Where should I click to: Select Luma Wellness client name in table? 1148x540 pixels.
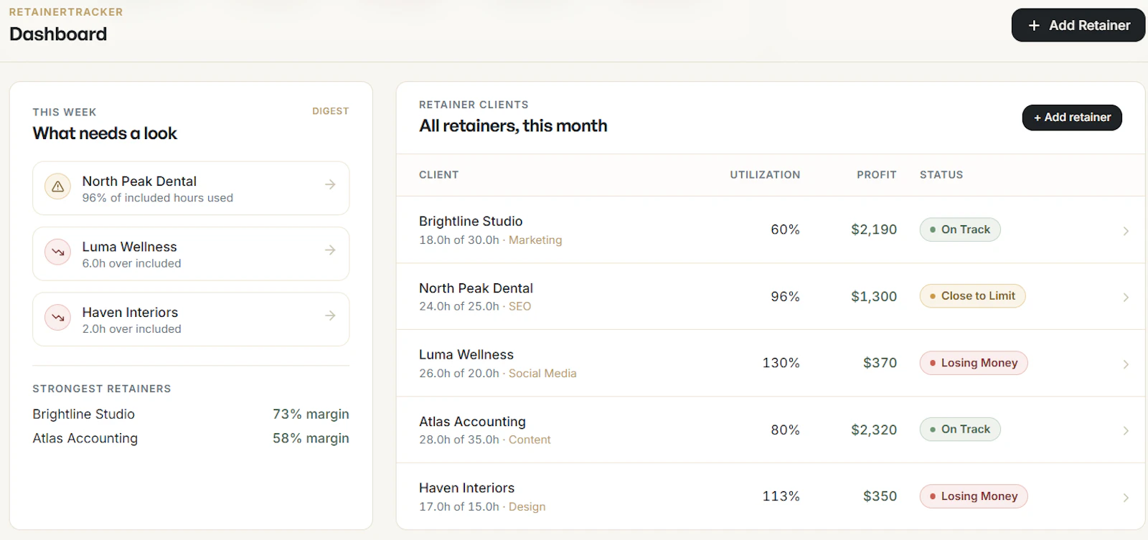click(466, 355)
